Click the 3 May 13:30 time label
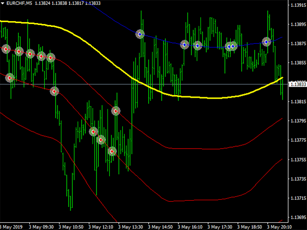This screenshot has width=307, height=230. pyautogui.click(x=130, y=226)
